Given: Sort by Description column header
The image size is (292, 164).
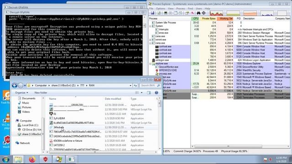Looking at the screenshot, I should coord(258,19).
